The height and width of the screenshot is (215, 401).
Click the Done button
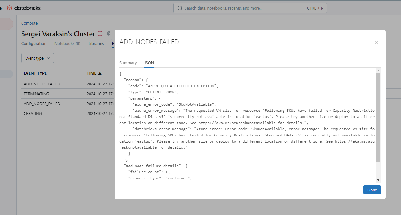click(x=372, y=190)
